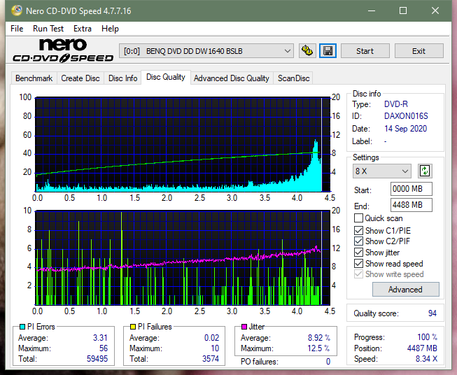Image resolution: width=457 pixels, height=375 pixels.
Task: Open the File menu
Action: [17, 29]
